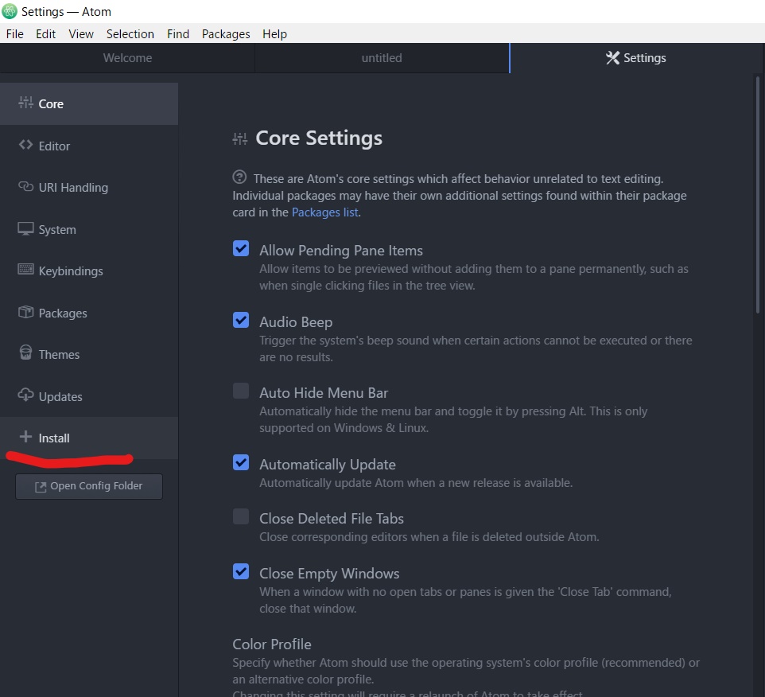Open the Editor settings section
This screenshot has height=697, width=765.
click(89, 146)
